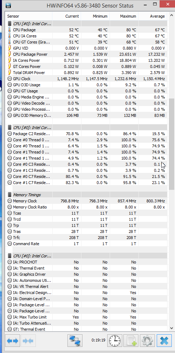Screen dimensions: 175x353
Task: Click the Minimum column header
Action: pyautogui.click(x=95, y=16)
